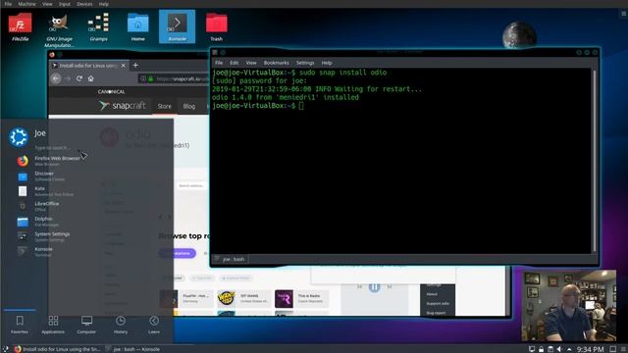
Task: Click 'Bug report' in odio preview menu
Action: pos(436,313)
